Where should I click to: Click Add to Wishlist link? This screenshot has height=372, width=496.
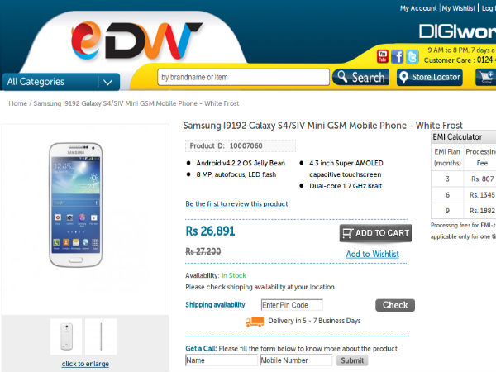[x=372, y=254]
